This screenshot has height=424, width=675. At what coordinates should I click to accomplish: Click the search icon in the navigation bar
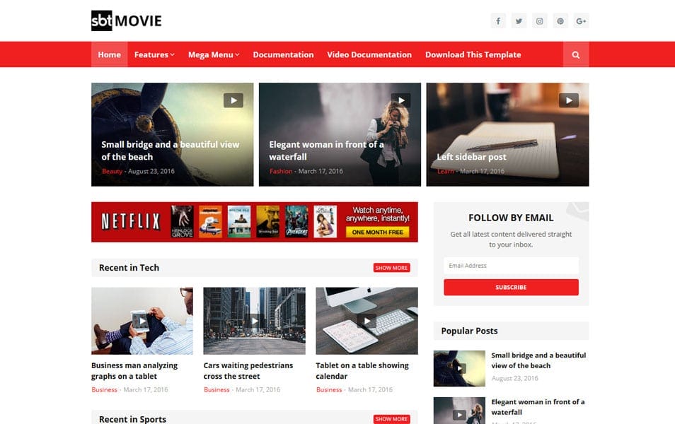(575, 54)
